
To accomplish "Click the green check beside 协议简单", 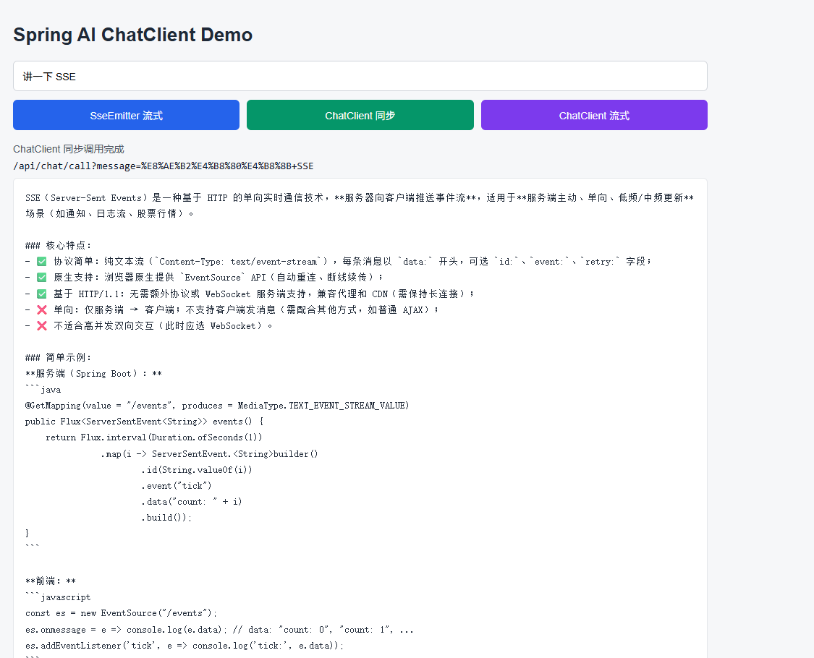I will [x=42, y=262].
